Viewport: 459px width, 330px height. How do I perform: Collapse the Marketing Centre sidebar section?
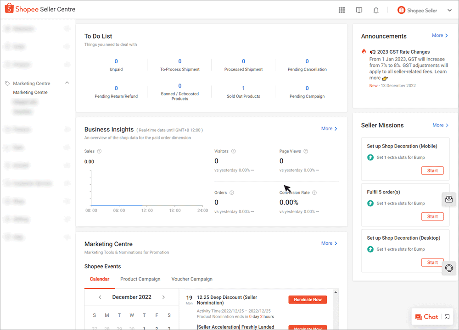coord(67,82)
